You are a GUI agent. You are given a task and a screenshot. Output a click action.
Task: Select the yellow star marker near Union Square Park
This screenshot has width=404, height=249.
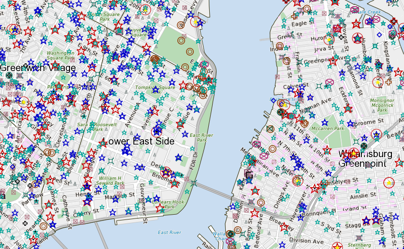point(145,9)
